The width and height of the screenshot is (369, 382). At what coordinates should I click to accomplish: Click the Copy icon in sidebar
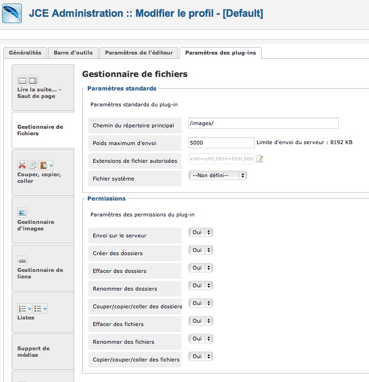point(33,166)
